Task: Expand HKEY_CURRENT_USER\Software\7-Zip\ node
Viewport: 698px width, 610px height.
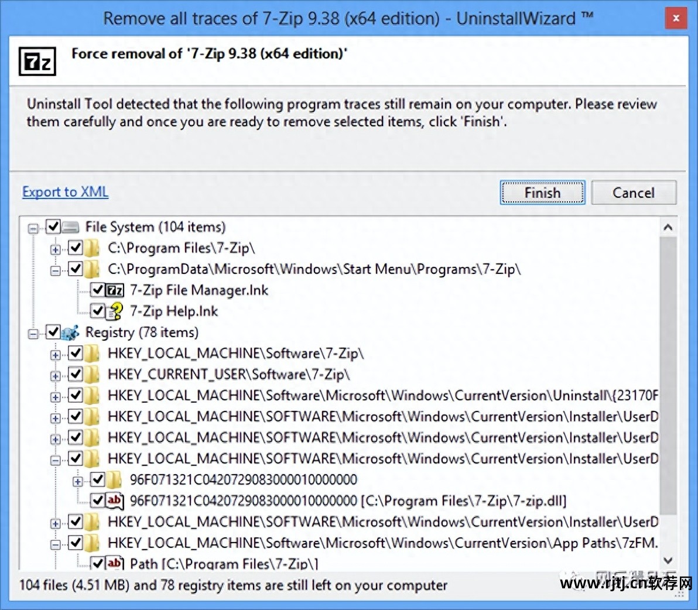Action: (55, 376)
